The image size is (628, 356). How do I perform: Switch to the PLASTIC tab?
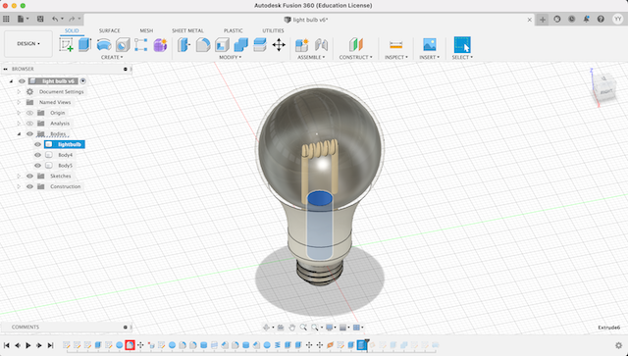(x=234, y=30)
